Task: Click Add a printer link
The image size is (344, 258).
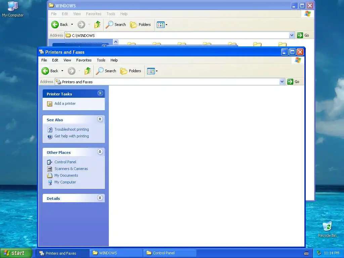Action: 65,103
